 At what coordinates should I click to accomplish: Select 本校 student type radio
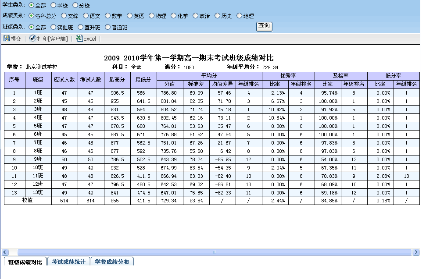pyautogui.click(x=53, y=5)
